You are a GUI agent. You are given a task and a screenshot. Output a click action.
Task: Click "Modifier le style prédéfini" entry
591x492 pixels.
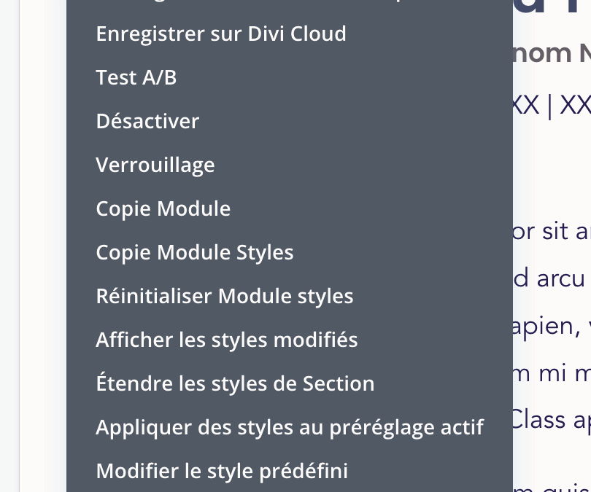coord(221,471)
